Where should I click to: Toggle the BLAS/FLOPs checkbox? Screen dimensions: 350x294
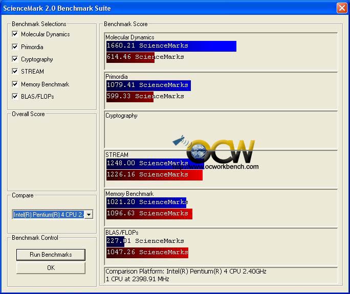15,96
